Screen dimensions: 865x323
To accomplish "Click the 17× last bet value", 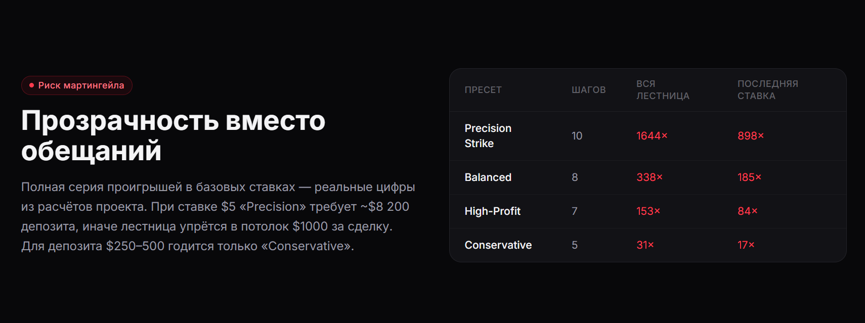I will (746, 245).
